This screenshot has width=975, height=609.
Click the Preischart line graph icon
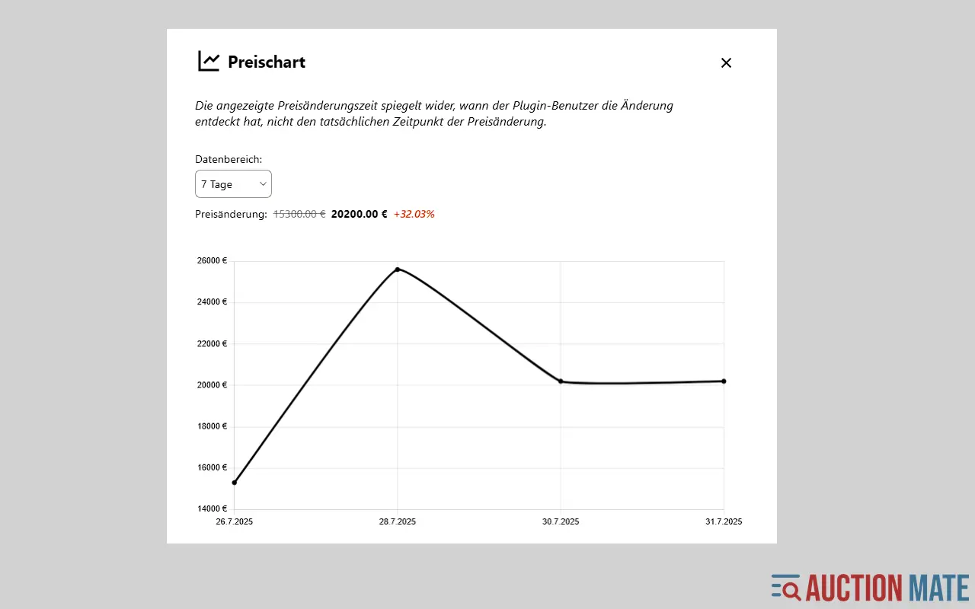(209, 62)
